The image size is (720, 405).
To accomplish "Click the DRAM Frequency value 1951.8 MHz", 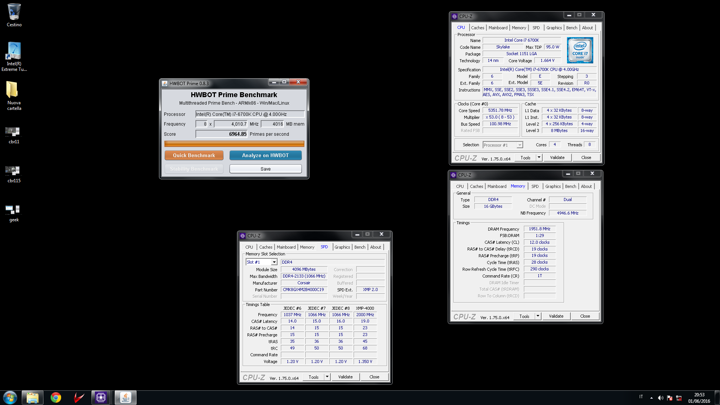I will 540,229.
